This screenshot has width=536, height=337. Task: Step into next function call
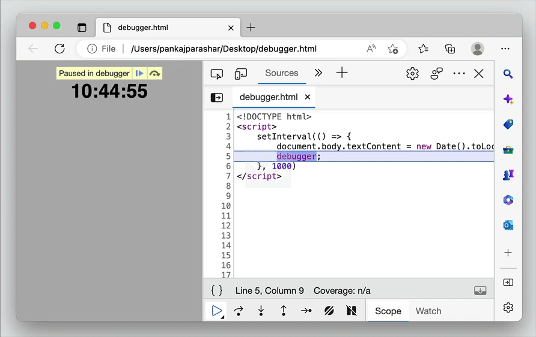(x=261, y=311)
